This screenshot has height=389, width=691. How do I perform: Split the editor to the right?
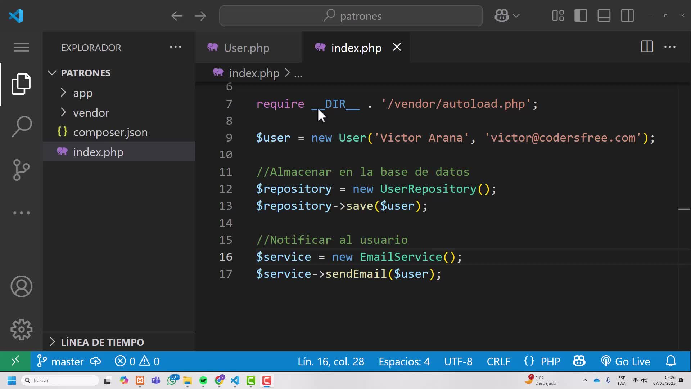(647, 47)
